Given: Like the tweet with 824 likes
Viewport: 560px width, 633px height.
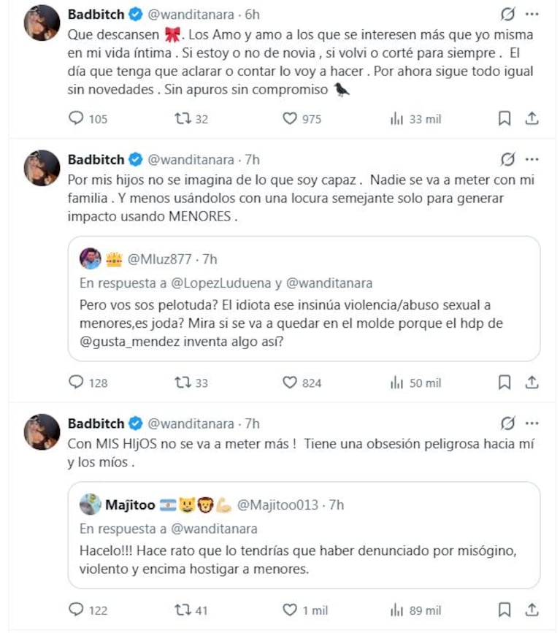Looking at the screenshot, I should tap(290, 383).
